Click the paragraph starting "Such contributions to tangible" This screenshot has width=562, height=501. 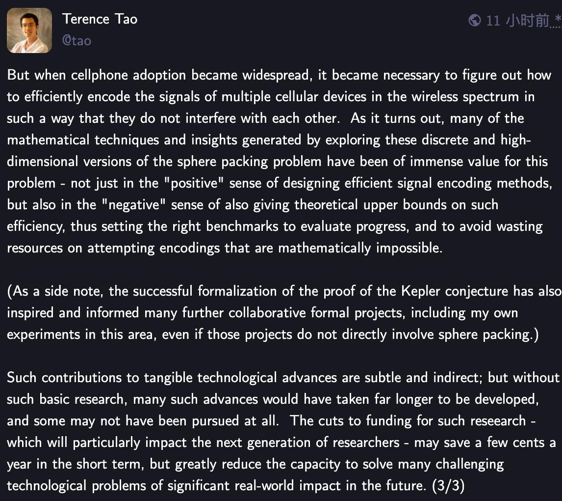tap(283, 431)
